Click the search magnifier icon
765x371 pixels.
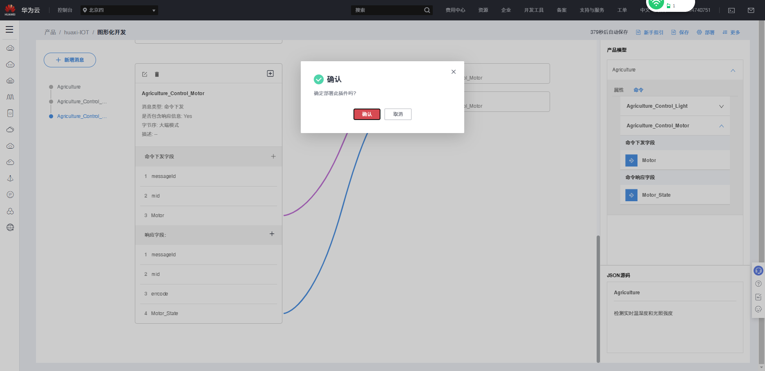[x=427, y=10]
